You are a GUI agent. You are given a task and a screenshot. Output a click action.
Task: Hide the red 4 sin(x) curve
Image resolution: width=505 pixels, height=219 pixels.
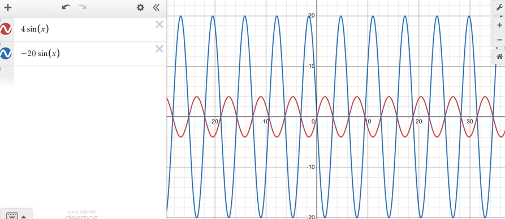[x=6, y=29]
